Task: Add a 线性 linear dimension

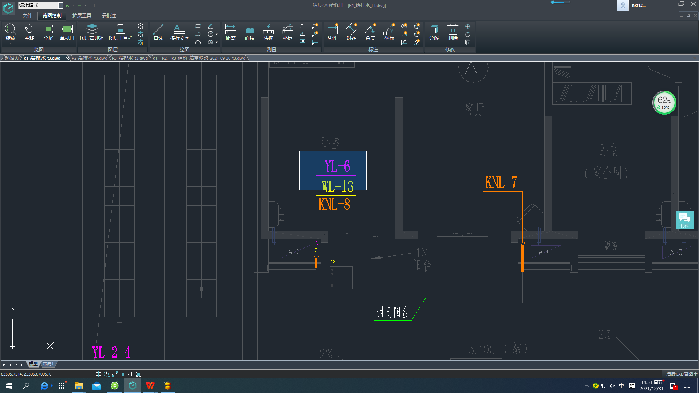Action: coord(332,32)
